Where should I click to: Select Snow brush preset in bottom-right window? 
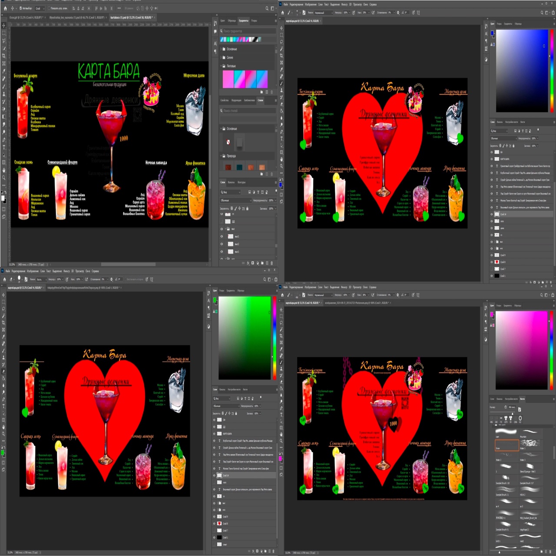pos(507,445)
